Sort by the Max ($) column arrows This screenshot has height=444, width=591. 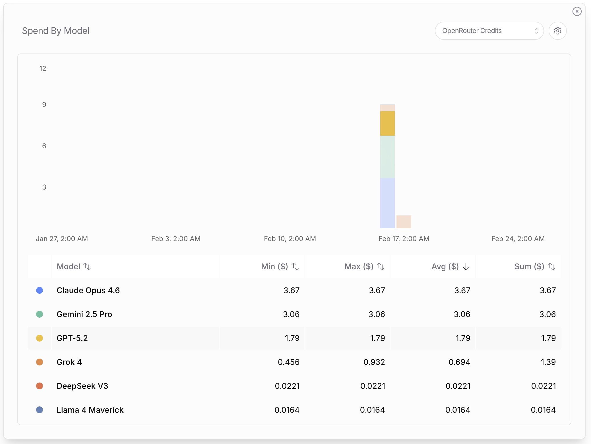(381, 266)
